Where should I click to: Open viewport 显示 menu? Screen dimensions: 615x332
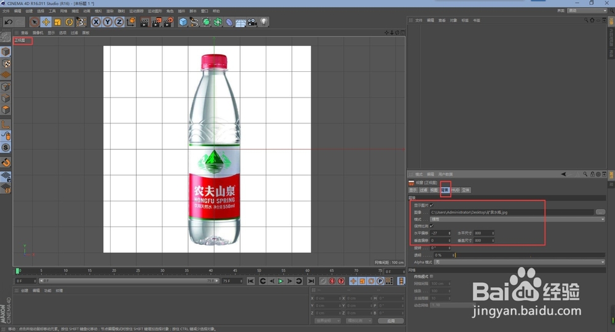[x=52, y=33]
